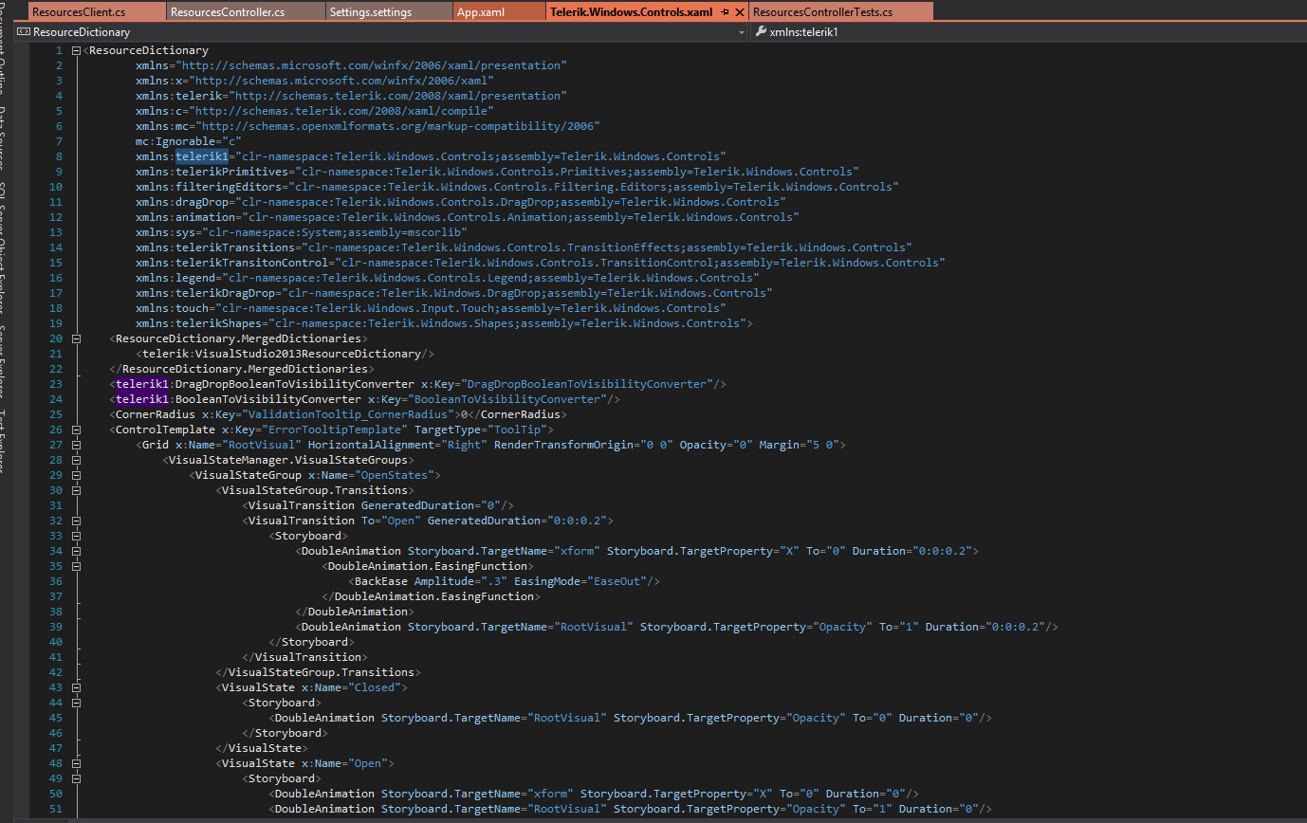Click the xmlns:sys declaration
Viewport: 1307px width, 823px height.
click(x=302, y=232)
